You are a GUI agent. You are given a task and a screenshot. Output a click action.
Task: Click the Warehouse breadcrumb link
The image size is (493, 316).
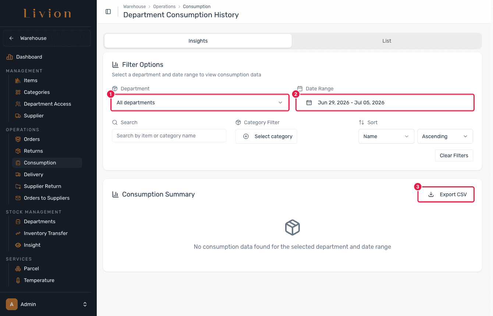pyautogui.click(x=134, y=7)
